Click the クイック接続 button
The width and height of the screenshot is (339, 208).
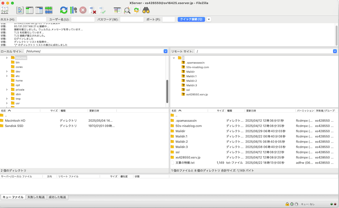(191, 20)
